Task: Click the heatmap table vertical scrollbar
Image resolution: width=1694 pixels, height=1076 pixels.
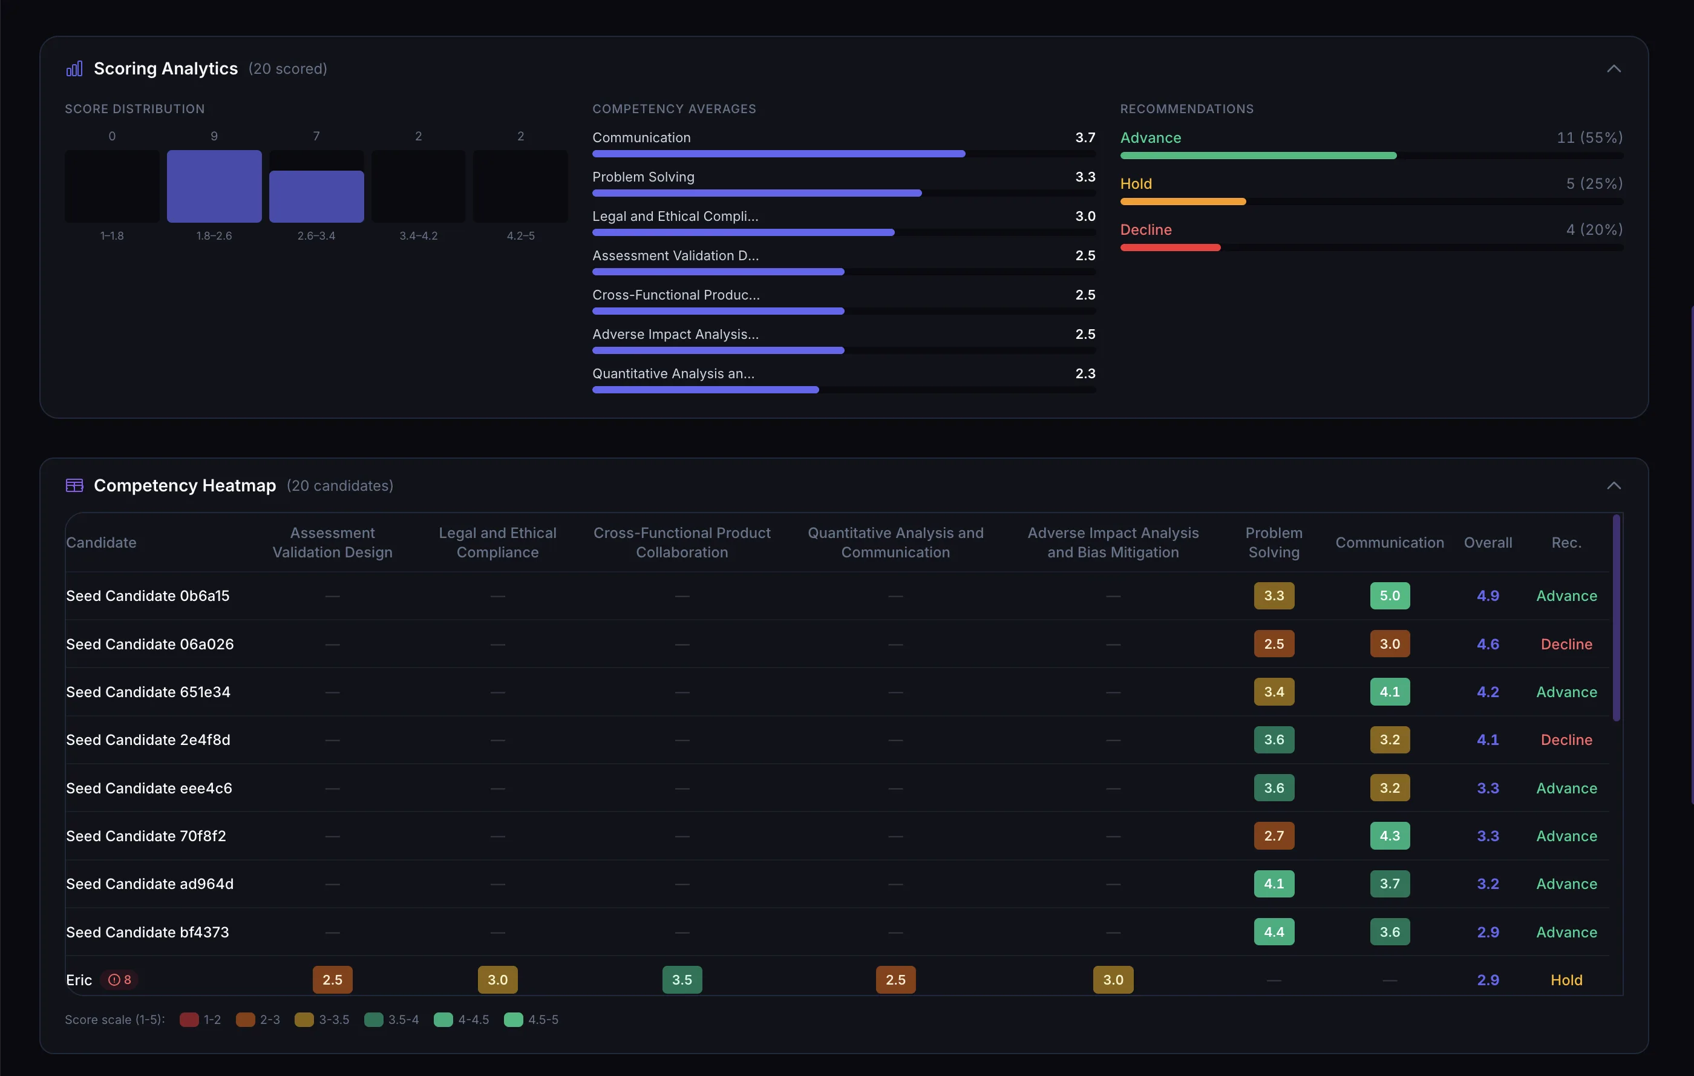Action: 1616,618
